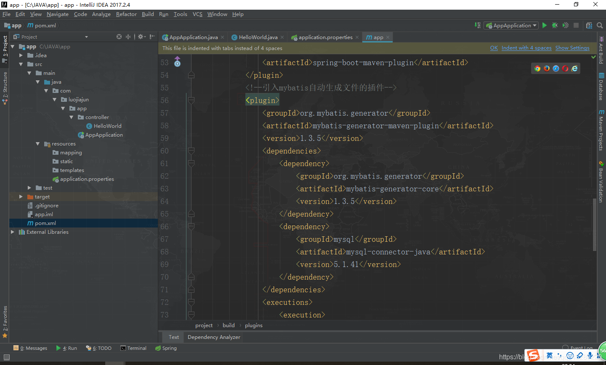Fold the executions block on line 72

coord(191,302)
